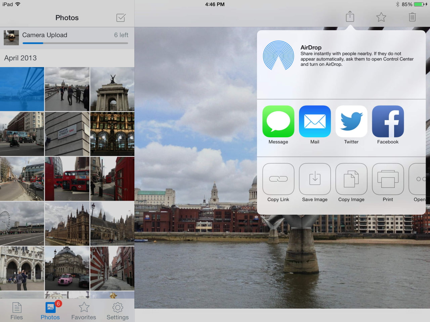Send the photo through Message
The image size is (430, 322).
[278, 121]
